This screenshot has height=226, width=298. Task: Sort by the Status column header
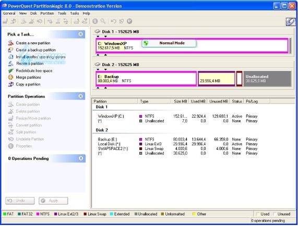(236, 101)
